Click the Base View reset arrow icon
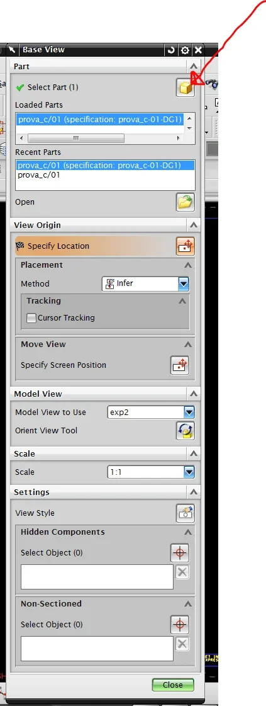 coord(171,50)
